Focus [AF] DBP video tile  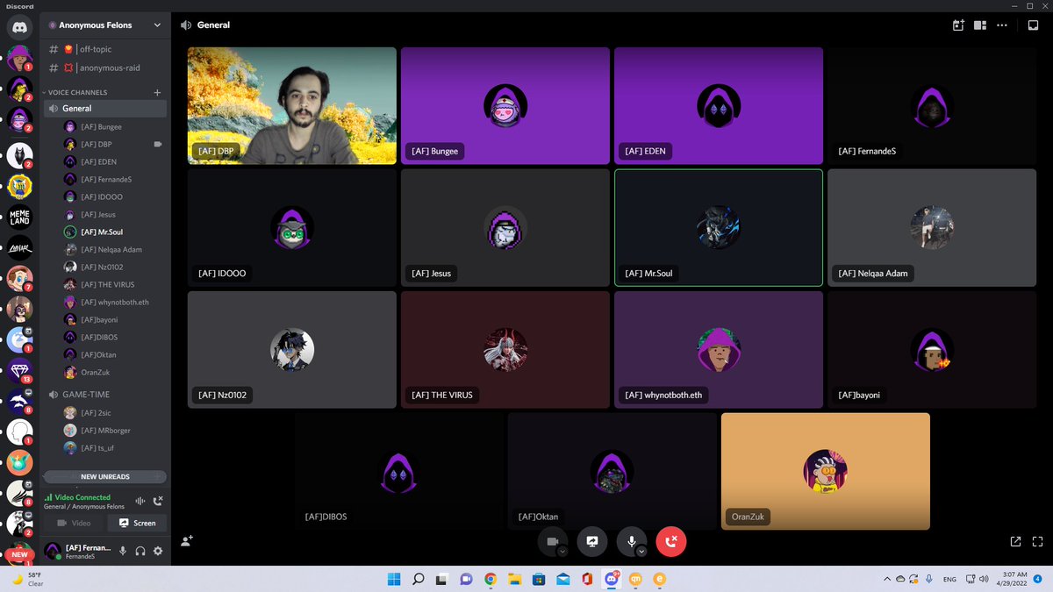click(292, 106)
